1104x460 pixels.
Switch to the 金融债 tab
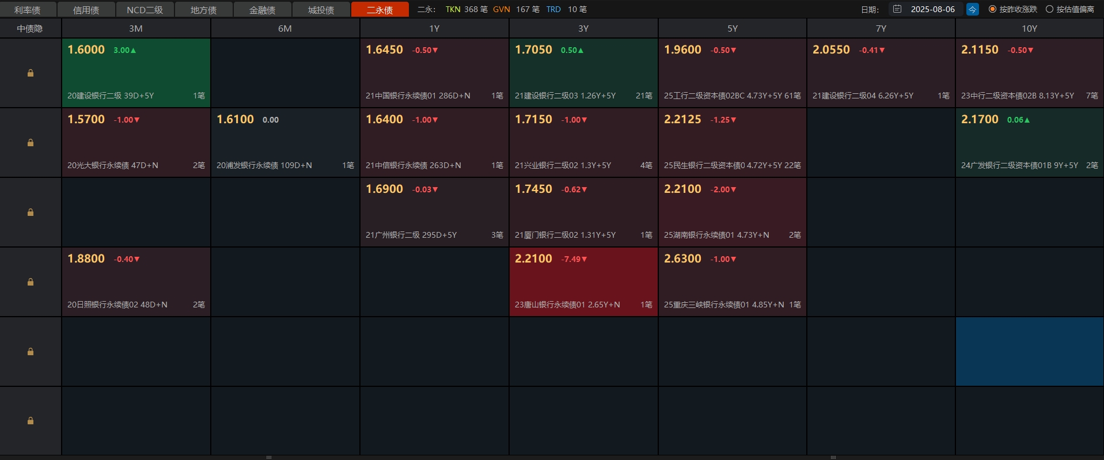[x=263, y=10]
